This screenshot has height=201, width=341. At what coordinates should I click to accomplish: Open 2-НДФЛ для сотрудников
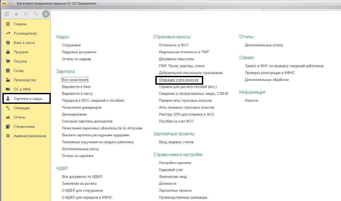[x=82, y=190]
